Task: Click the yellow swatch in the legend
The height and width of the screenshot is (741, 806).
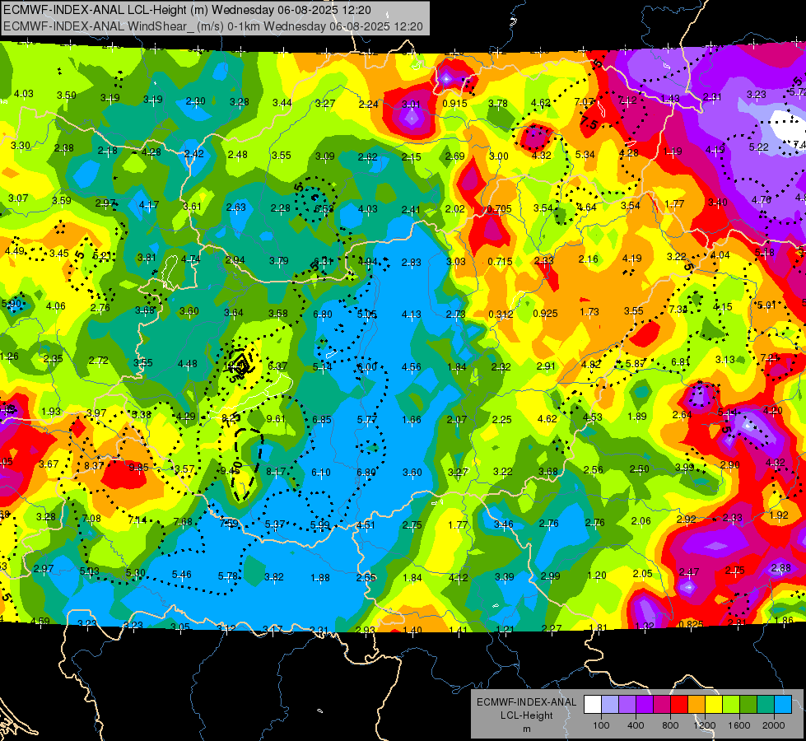Action: click(714, 705)
